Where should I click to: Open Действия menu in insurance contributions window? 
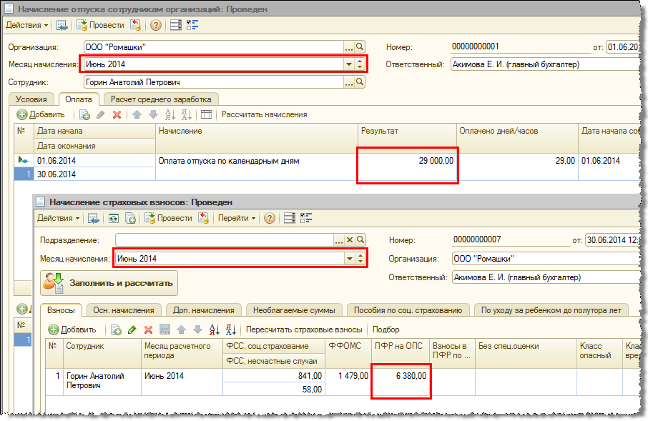point(58,218)
